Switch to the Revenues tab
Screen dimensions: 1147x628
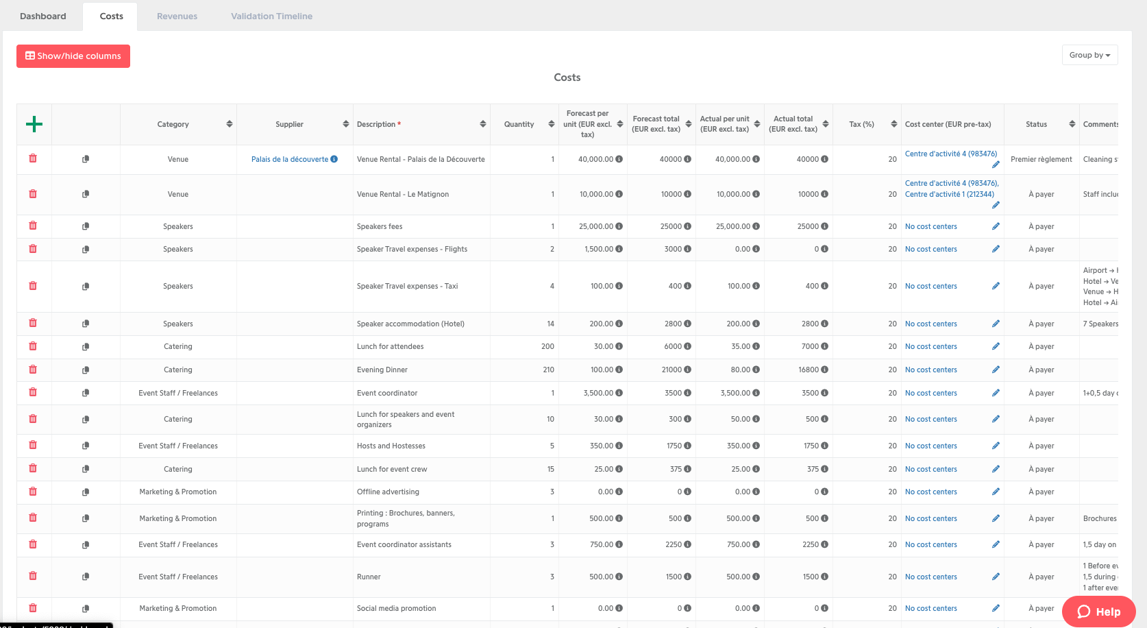tap(177, 16)
